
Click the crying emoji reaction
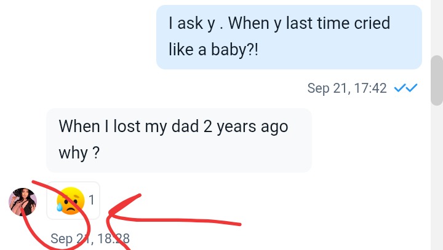(x=70, y=200)
